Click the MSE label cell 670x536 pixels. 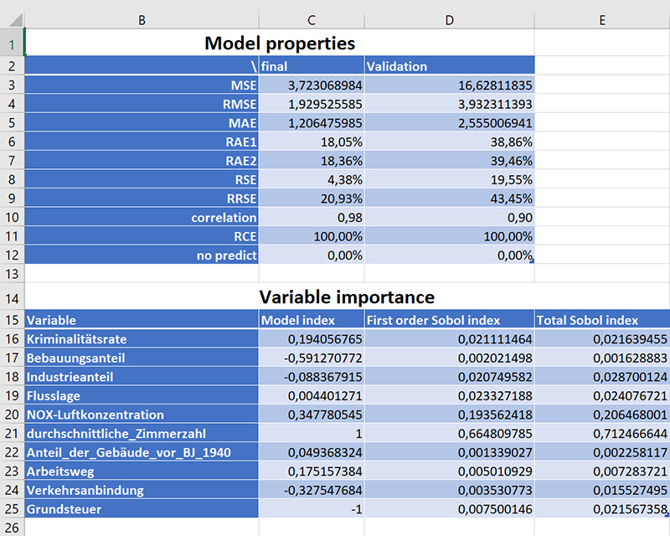142,85
